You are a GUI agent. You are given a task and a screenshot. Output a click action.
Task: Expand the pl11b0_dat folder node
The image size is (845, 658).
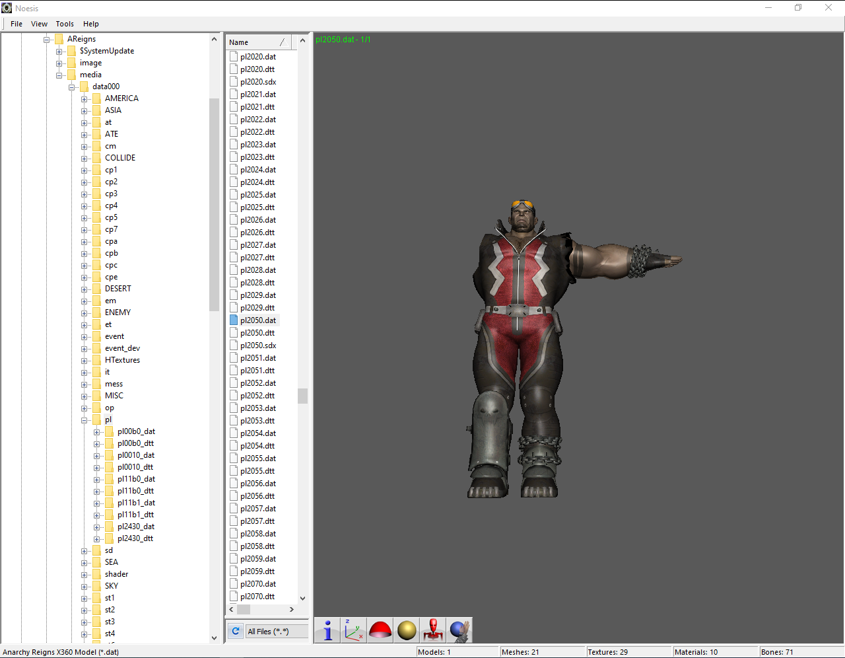97,480
